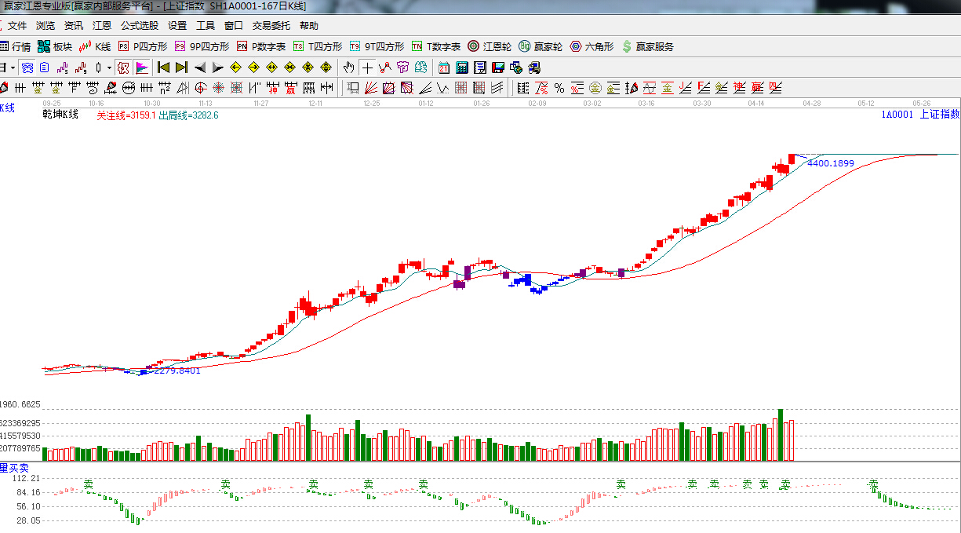Open the 交易委托 menu

coord(271,26)
